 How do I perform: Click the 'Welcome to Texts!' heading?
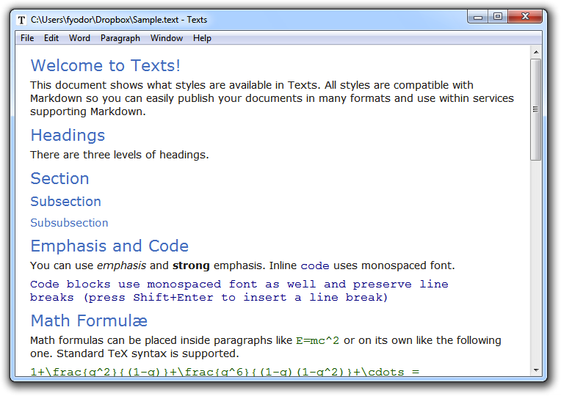click(105, 66)
